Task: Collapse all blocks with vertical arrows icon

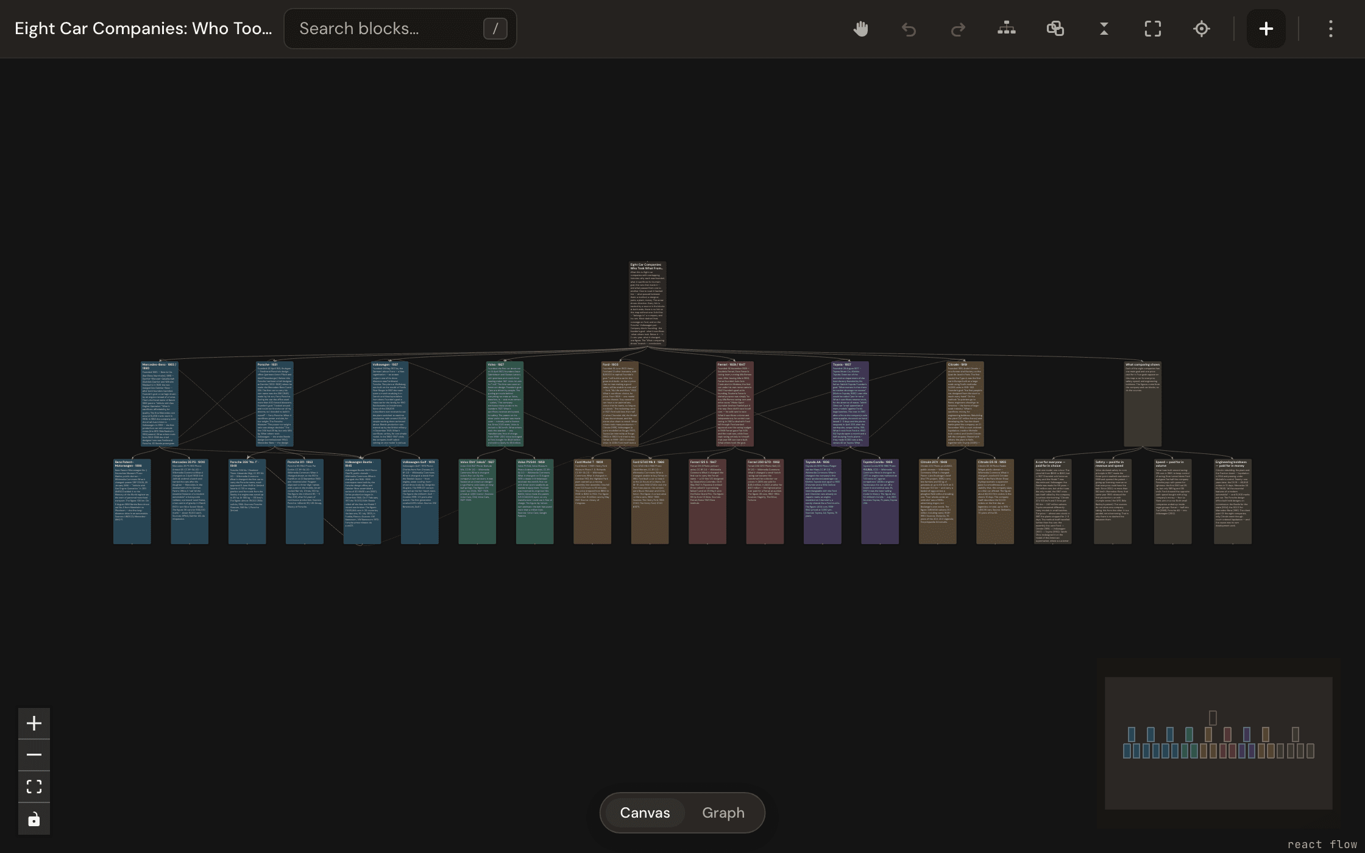Action: click(1104, 29)
